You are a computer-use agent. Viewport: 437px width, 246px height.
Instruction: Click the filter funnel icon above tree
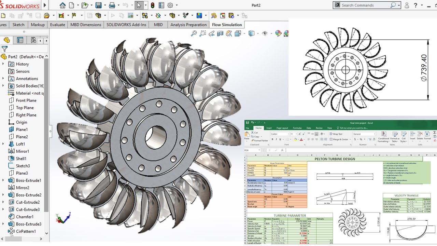click(x=4, y=49)
